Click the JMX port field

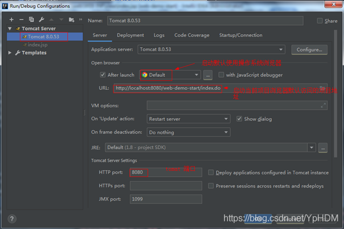coord(166,199)
